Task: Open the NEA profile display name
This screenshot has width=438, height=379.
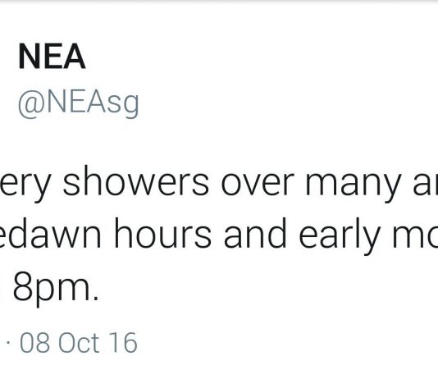Action: coord(52,57)
